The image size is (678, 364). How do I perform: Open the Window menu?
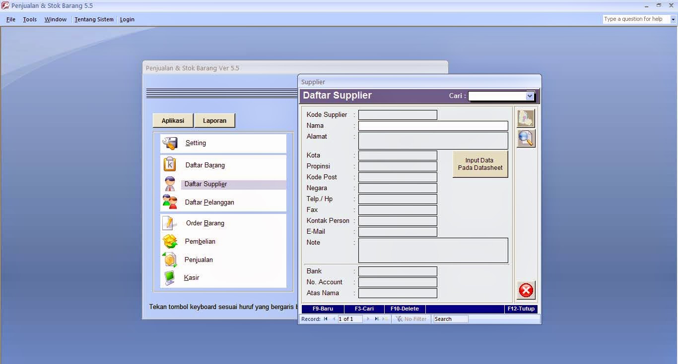[56, 19]
